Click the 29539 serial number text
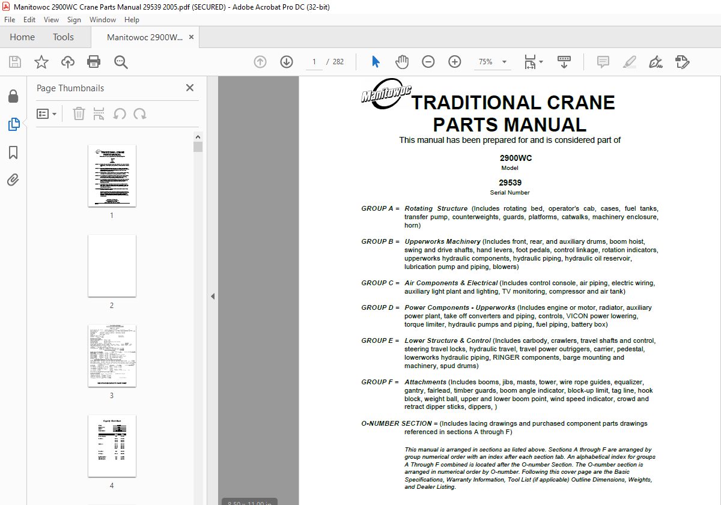This screenshot has height=505, width=721. (510, 183)
